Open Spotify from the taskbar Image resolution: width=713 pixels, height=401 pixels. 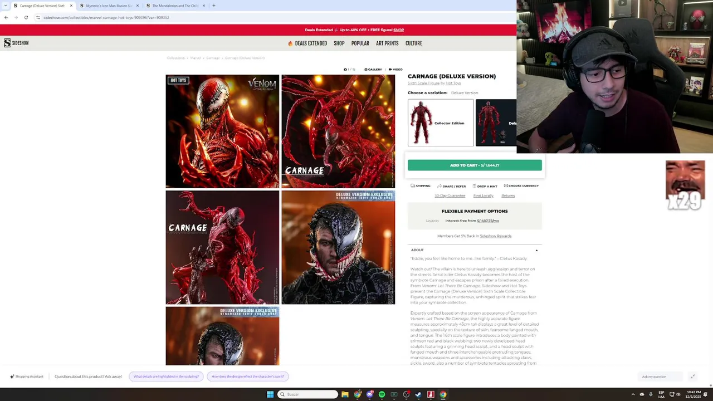pyautogui.click(x=382, y=394)
